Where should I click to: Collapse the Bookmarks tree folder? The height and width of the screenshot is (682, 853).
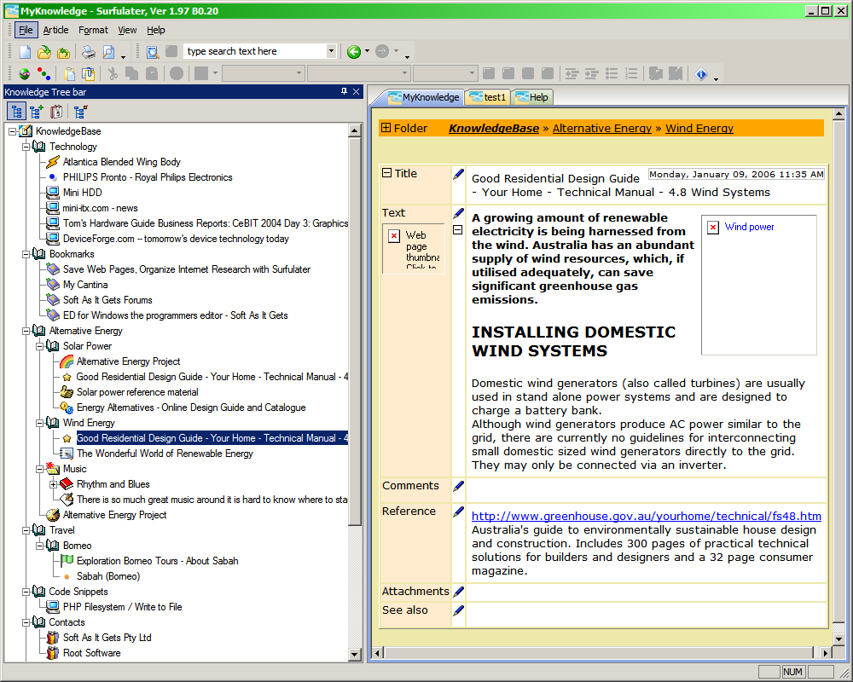pyautogui.click(x=26, y=254)
